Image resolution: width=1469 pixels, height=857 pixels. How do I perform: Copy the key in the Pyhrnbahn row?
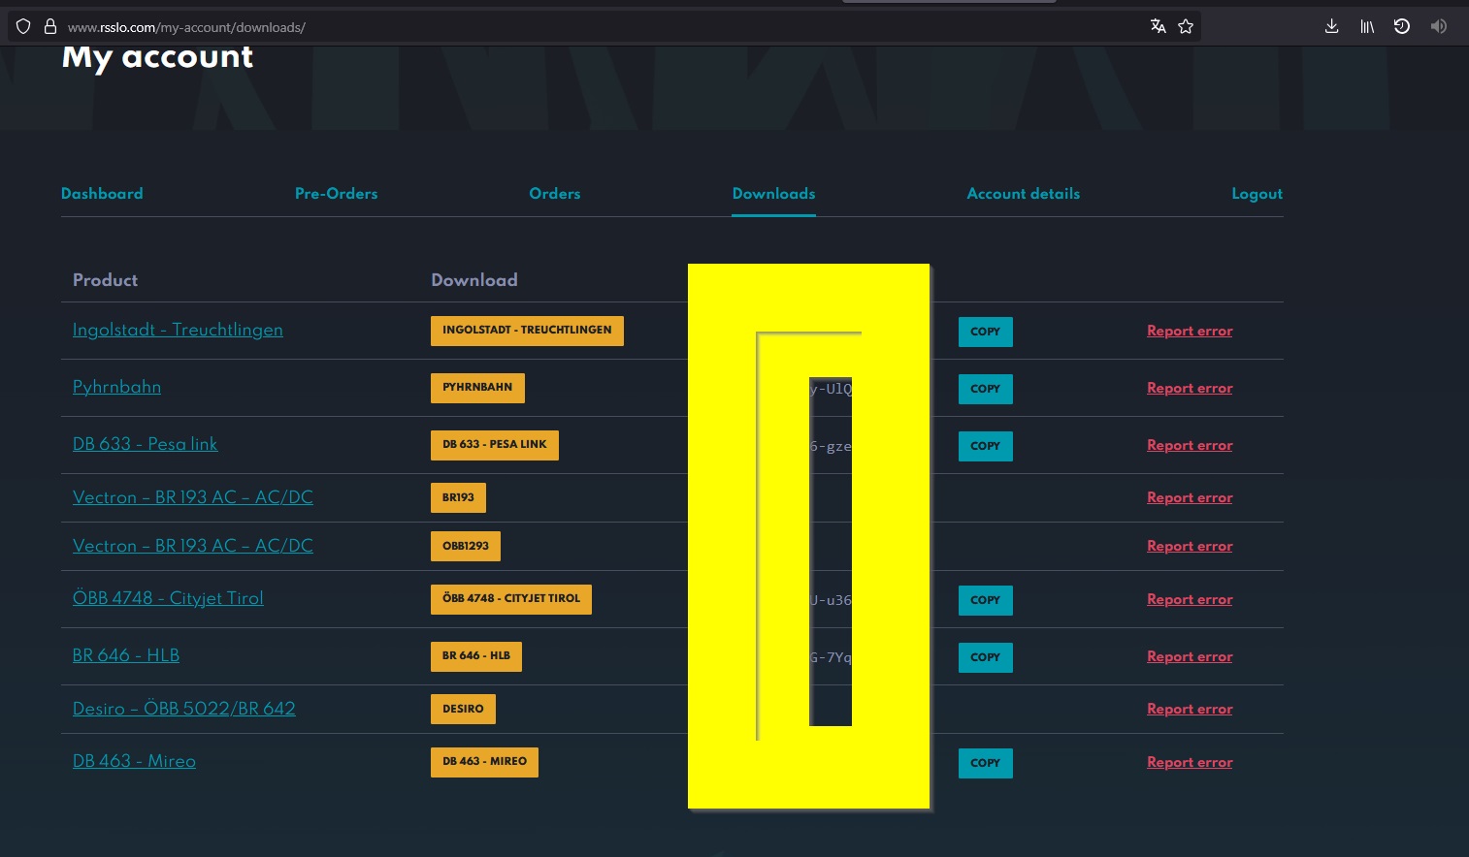(x=985, y=389)
